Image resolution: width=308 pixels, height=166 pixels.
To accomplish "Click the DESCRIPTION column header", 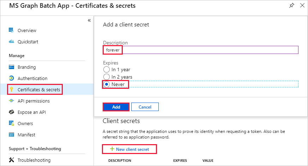I will click(x=120, y=160).
